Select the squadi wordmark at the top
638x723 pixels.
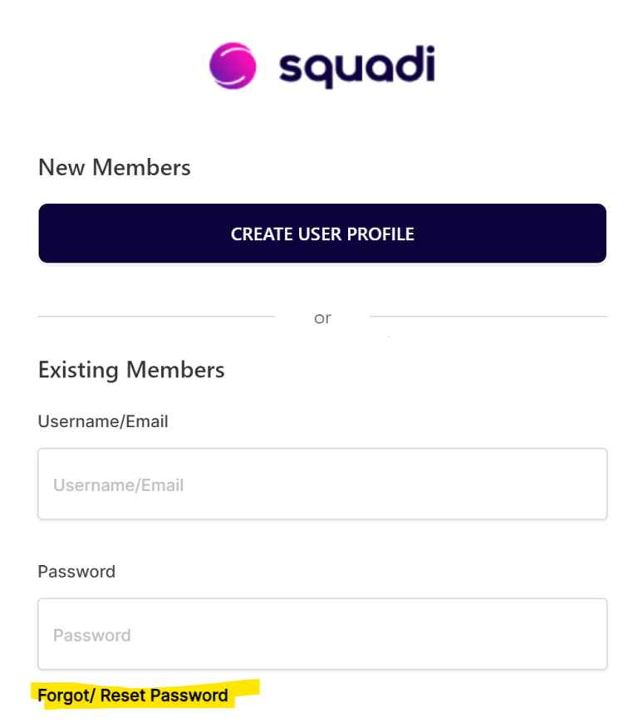(357, 65)
